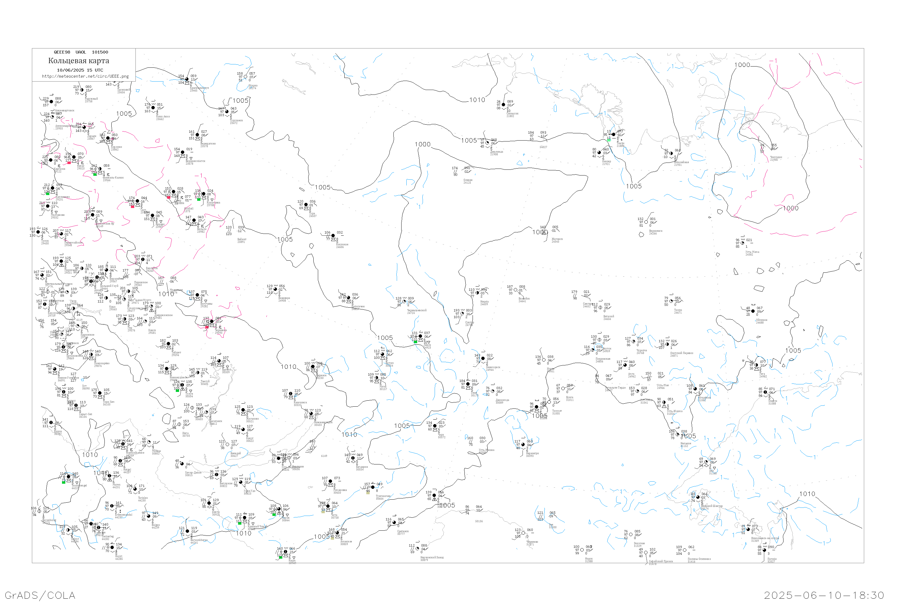Click the Ванжиль-Кынак green square marker
The image size is (903, 602).
click(x=95, y=174)
